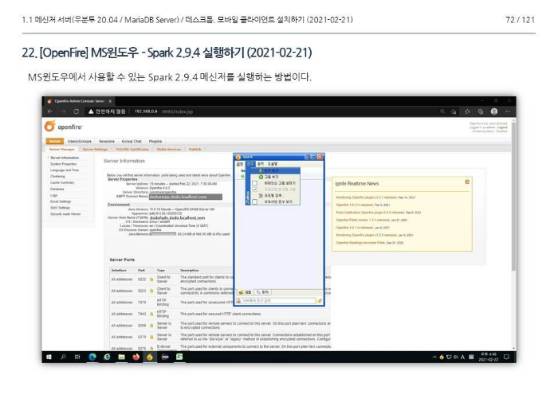This screenshot has height=418, width=558.
Task: Click the add-friend icon in Spark menu
Action: click(261, 170)
